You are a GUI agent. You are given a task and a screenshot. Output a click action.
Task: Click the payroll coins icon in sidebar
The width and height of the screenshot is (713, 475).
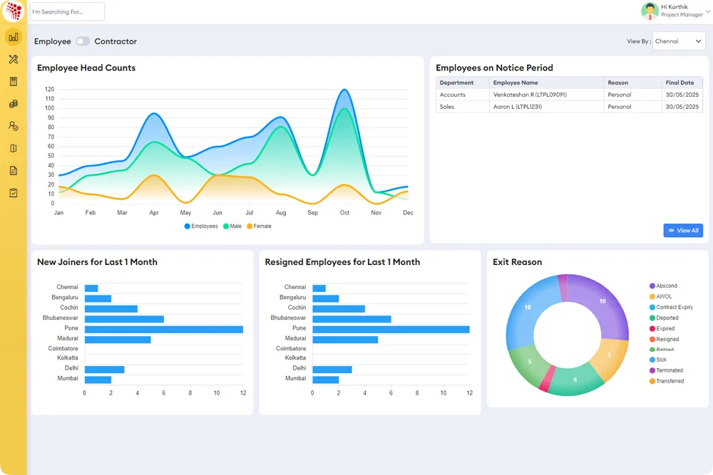click(x=13, y=103)
